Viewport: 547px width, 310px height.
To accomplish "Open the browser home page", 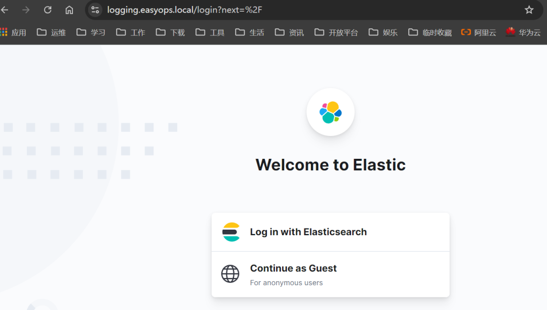I will [x=69, y=10].
